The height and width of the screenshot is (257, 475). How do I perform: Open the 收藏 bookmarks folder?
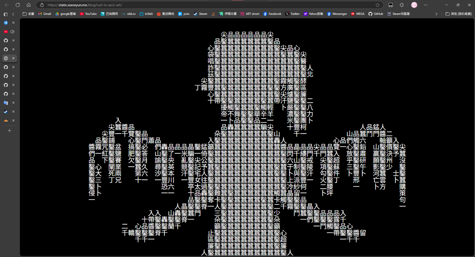tap(28, 14)
